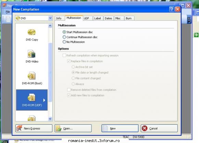
Task: Select the partially visible compilation below DVD-ROM (UDF)
Action: pyautogui.click(x=32, y=118)
